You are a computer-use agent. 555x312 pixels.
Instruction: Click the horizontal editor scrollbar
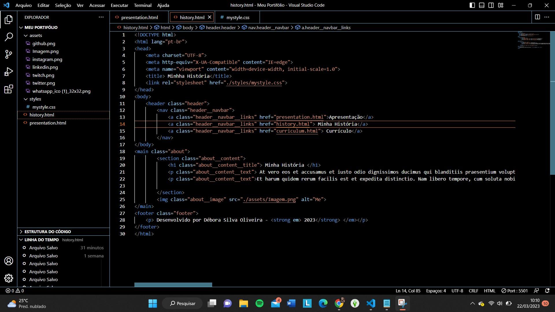(x=173, y=285)
